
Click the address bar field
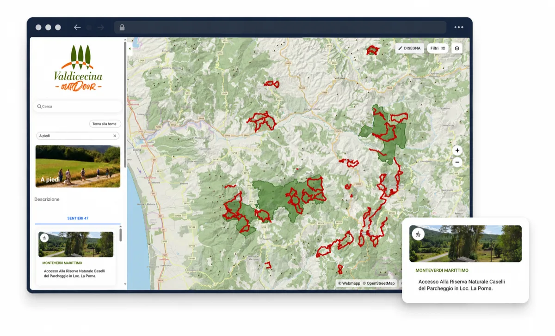pyautogui.click(x=280, y=27)
